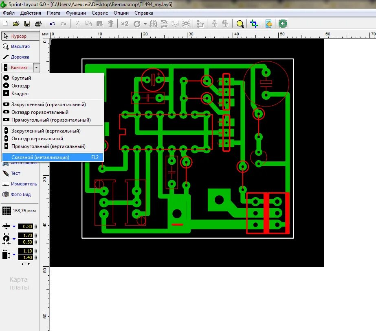Image resolution: width=376 pixels, height=331 pixels.
Task: Click the mirror/flip icon in toolbar
Action: pos(153,24)
